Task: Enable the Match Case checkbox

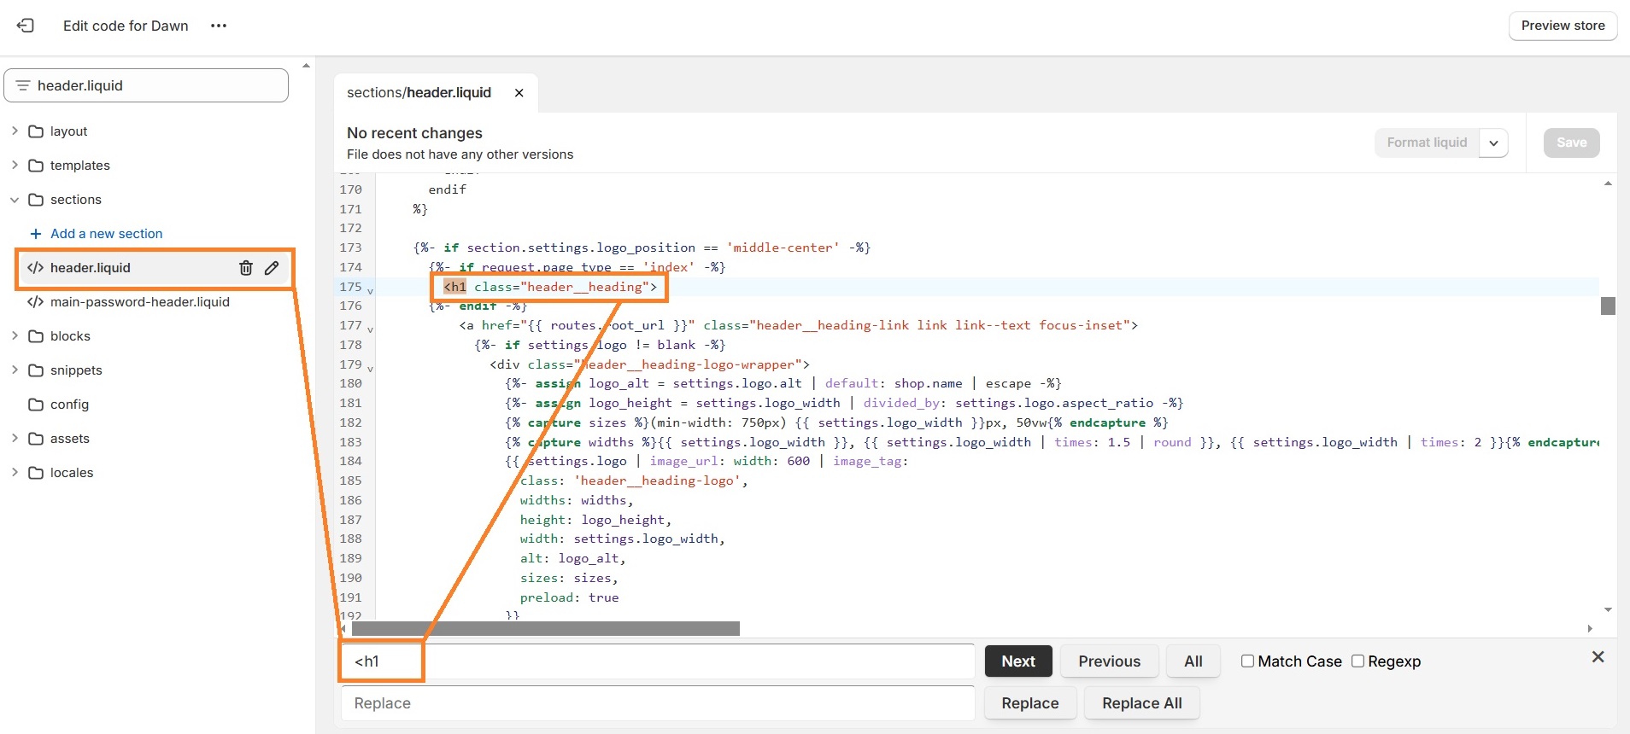Action: [x=1247, y=661]
